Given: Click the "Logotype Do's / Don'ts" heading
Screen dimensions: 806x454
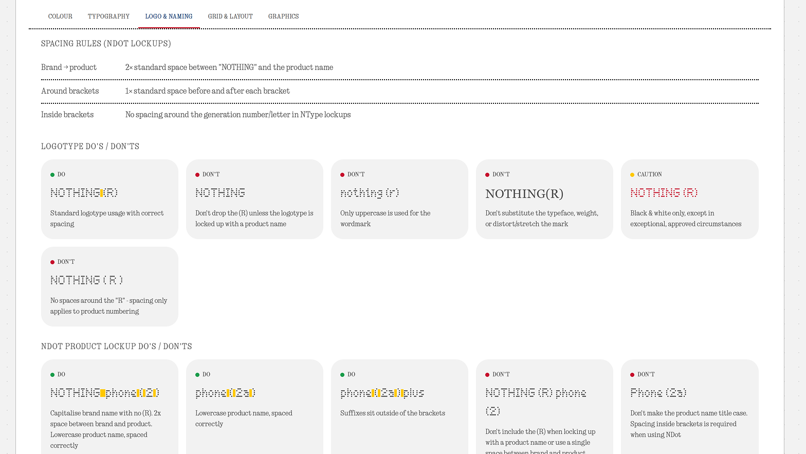Looking at the screenshot, I should pos(90,147).
